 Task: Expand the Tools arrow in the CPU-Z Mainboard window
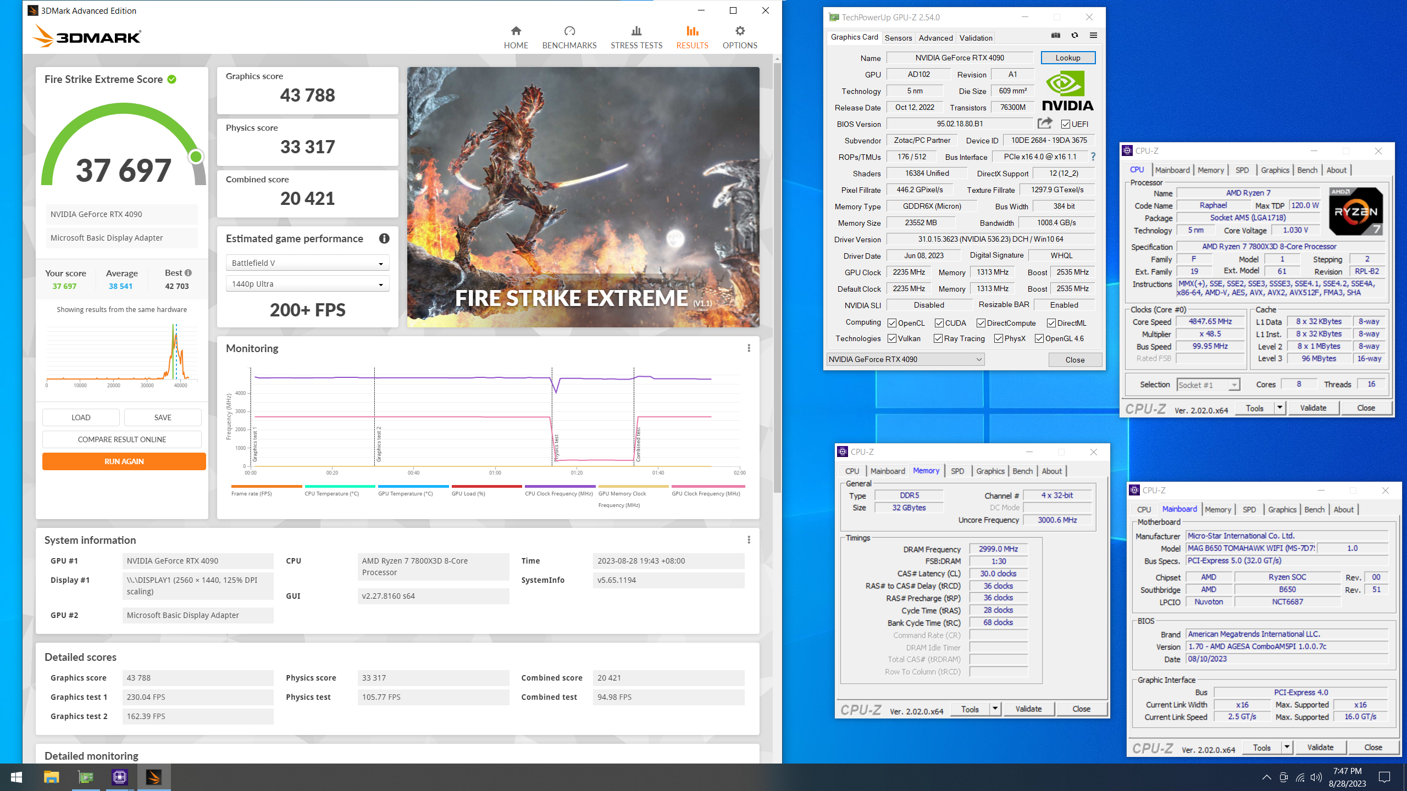1287,747
